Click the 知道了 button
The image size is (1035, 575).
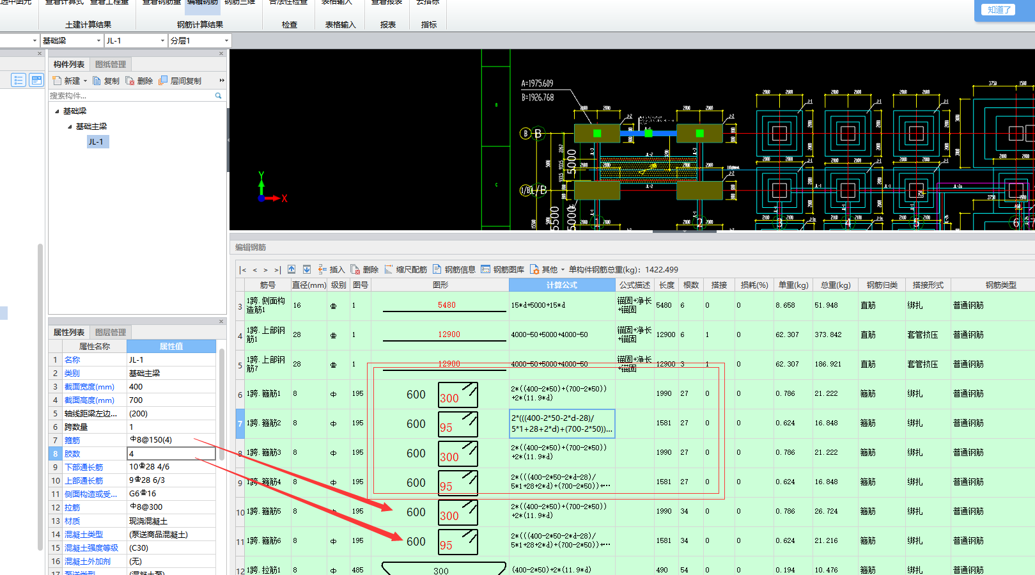pyautogui.click(x=999, y=10)
